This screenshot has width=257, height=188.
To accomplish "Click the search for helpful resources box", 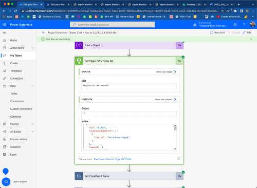I will pyautogui.click(x=113, y=25).
